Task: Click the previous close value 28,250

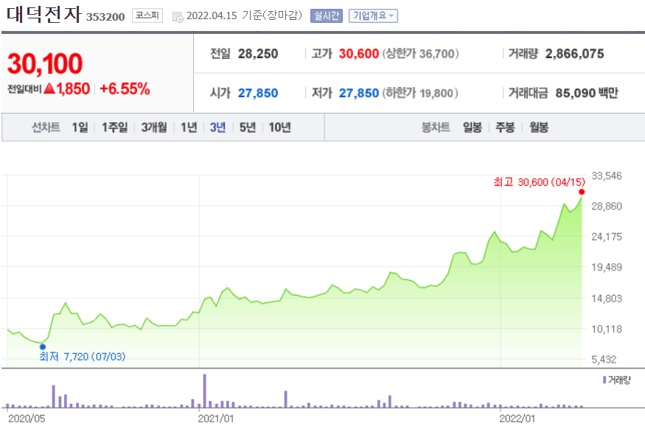Action: [x=258, y=54]
